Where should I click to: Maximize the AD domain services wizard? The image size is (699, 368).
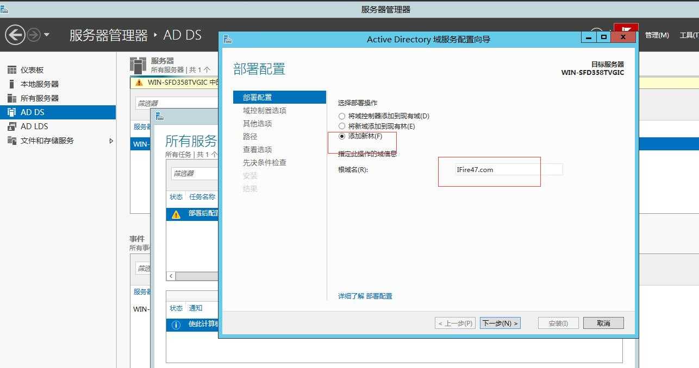(x=603, y=37)
